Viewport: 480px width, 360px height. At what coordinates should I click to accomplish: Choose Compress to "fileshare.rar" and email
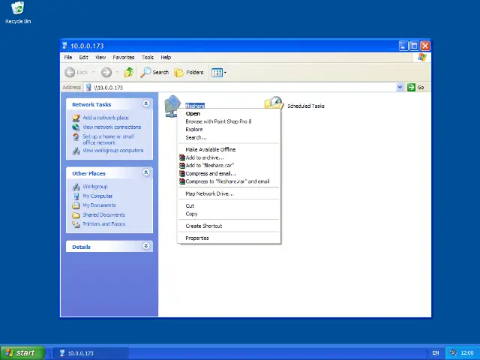pos(229,181)
